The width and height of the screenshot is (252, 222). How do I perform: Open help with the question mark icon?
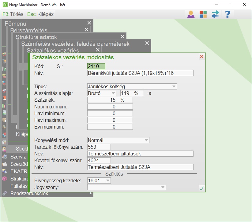227,14
